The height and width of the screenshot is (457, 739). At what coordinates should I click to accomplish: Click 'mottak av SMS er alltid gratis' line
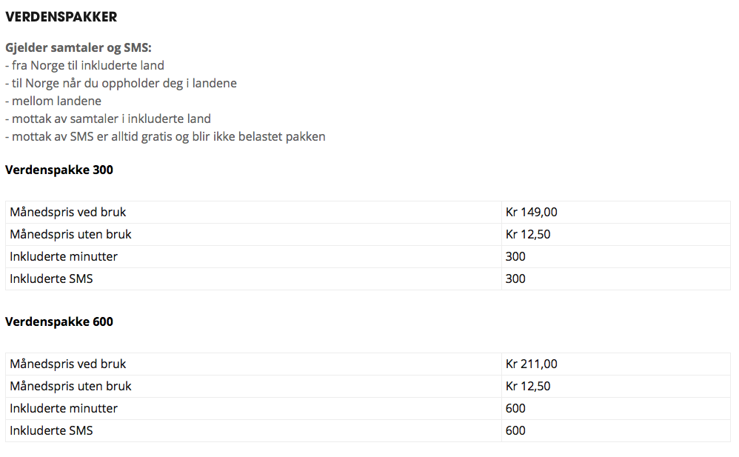click(165, 137)
